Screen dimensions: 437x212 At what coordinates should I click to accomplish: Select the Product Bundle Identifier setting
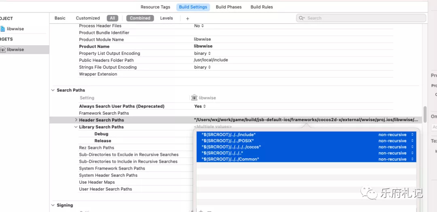click(x=104, y=33)
